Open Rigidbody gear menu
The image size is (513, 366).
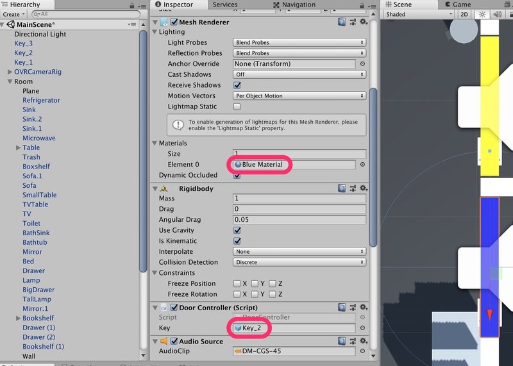[363, 188]
